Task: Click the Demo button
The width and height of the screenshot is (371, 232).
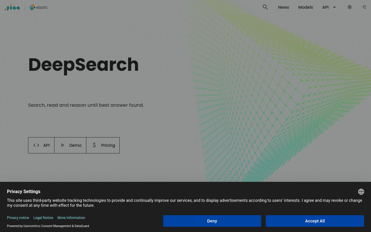Action: pos(70,145)
